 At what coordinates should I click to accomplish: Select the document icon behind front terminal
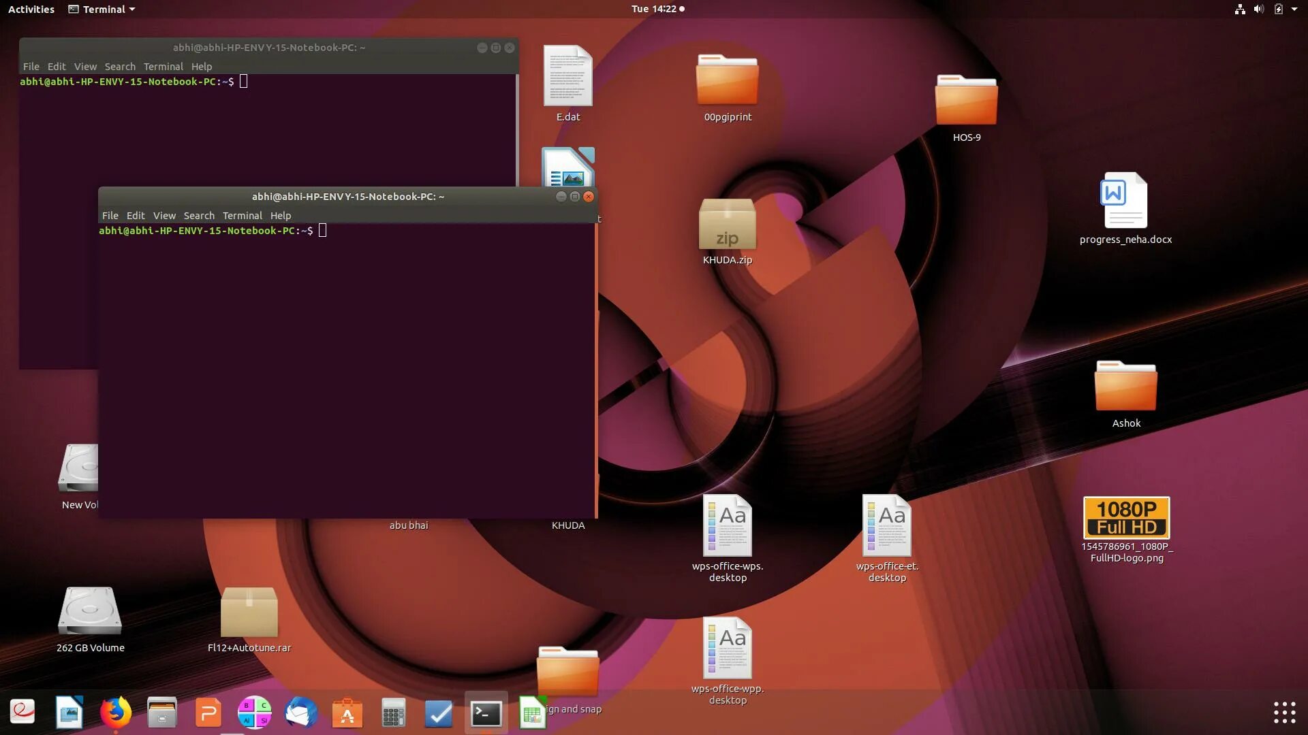(567, 167)
